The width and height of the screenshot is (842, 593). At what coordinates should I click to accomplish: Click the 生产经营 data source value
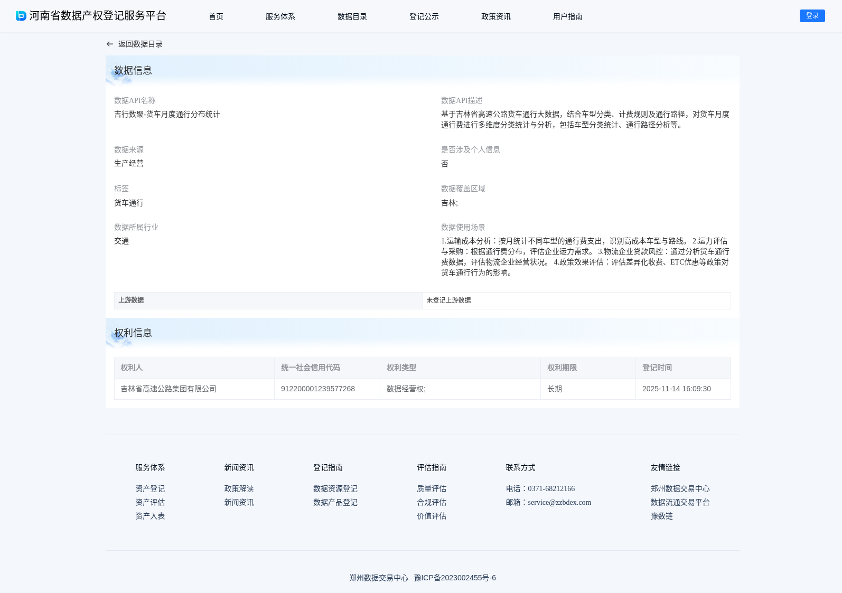[x=129, y=163]
